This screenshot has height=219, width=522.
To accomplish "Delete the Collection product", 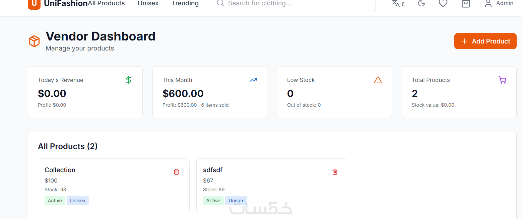I will click(x=177, y=172).
